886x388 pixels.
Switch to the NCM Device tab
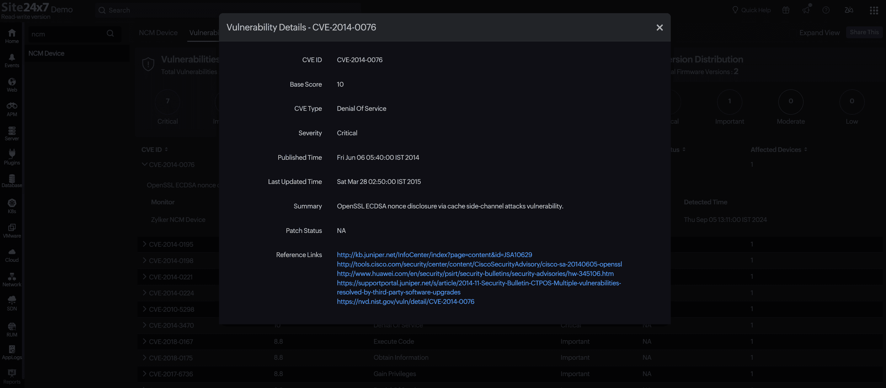click(158, 32)
